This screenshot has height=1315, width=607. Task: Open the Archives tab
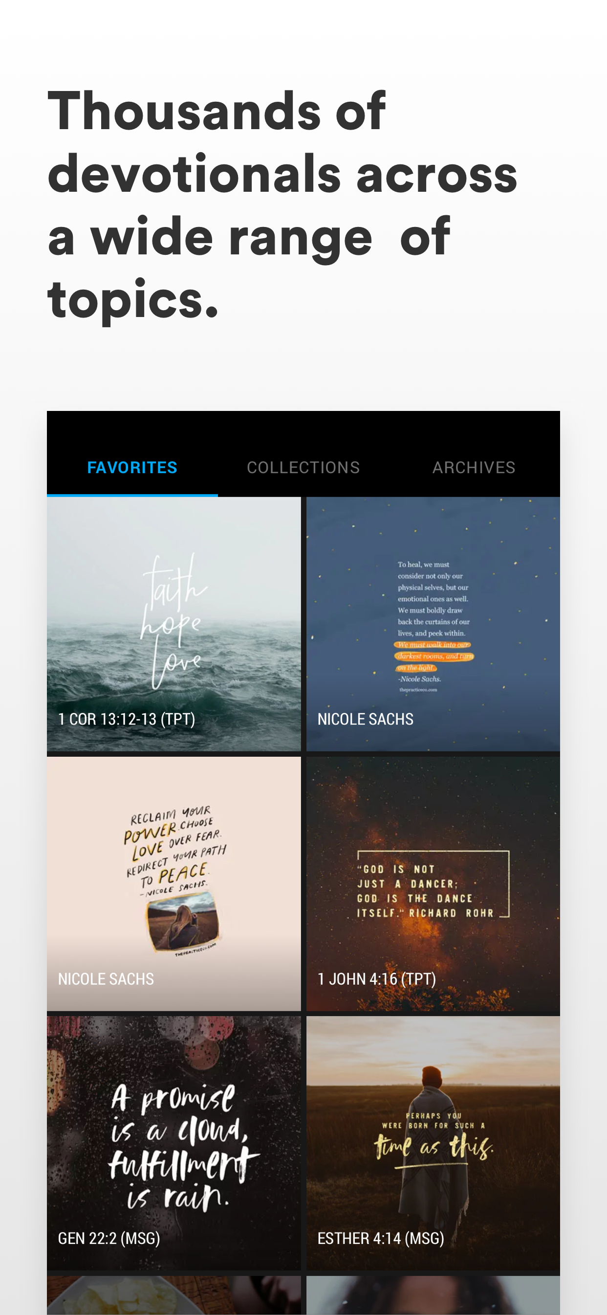(474, 467)
